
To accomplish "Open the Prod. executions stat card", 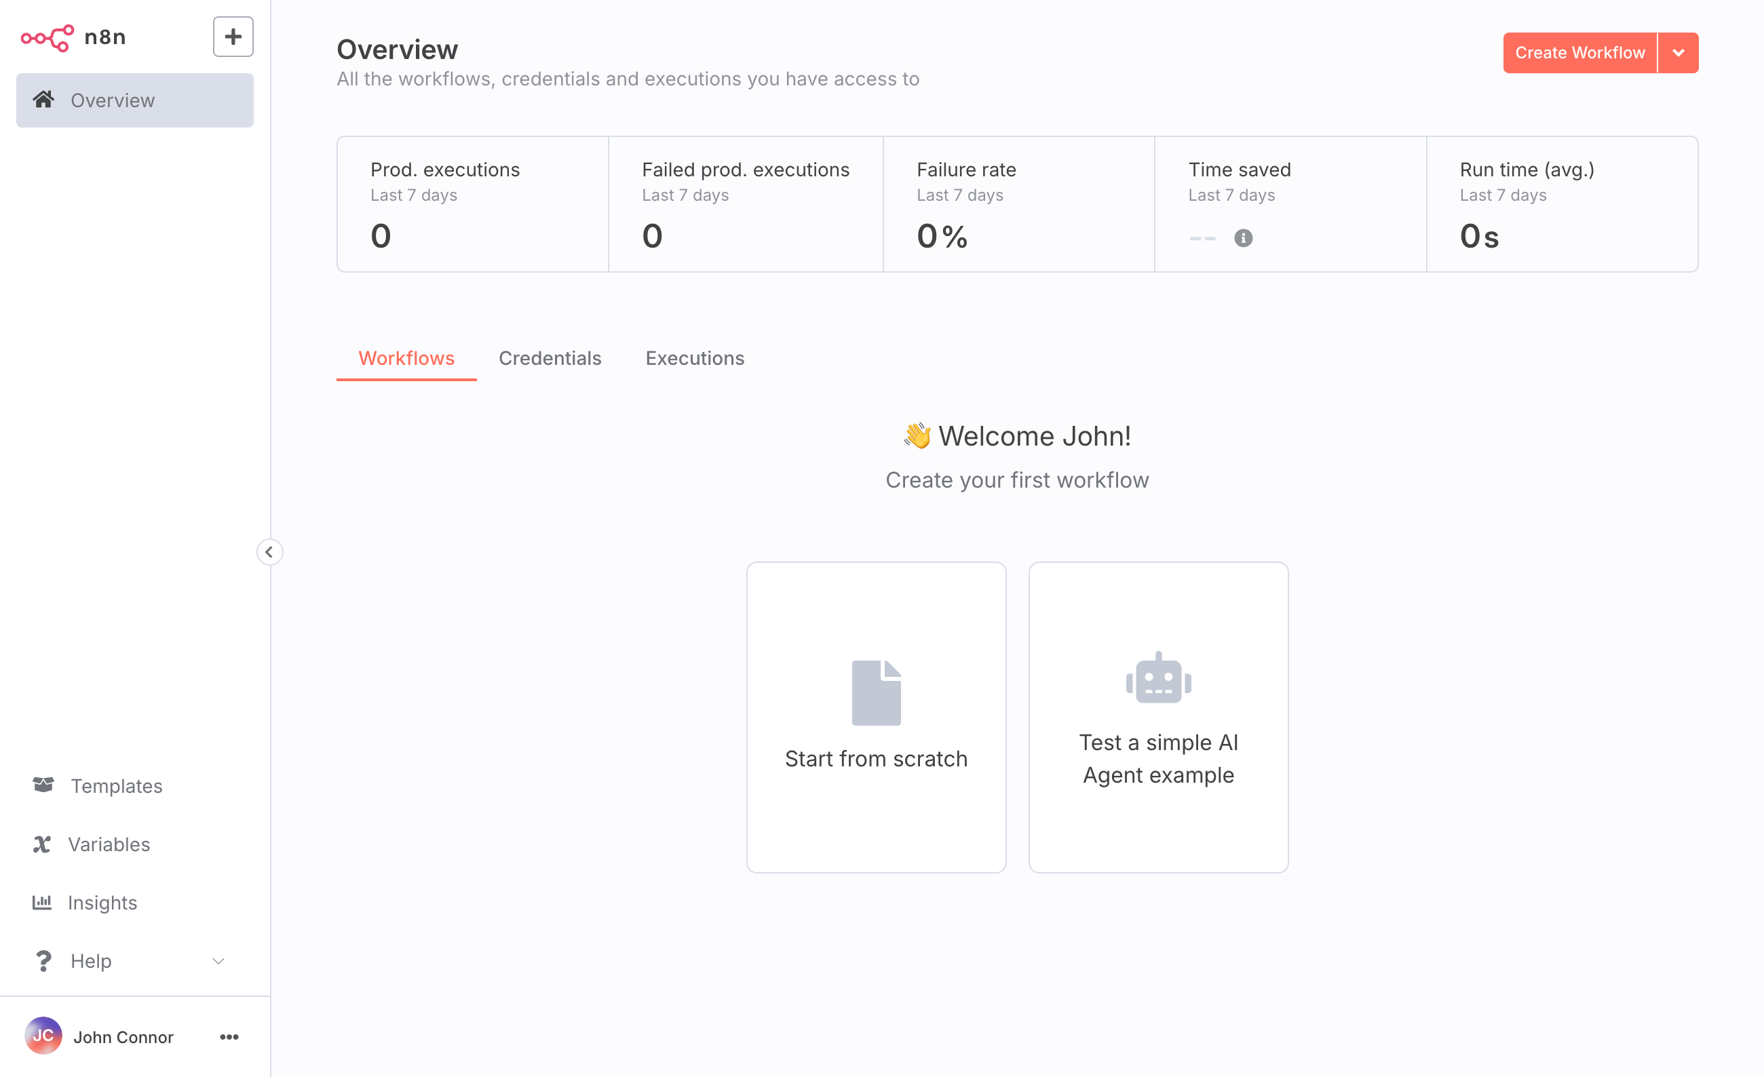I will click(472, 204).
